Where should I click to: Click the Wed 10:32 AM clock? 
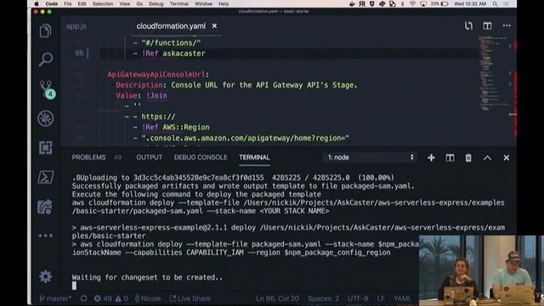470,3
